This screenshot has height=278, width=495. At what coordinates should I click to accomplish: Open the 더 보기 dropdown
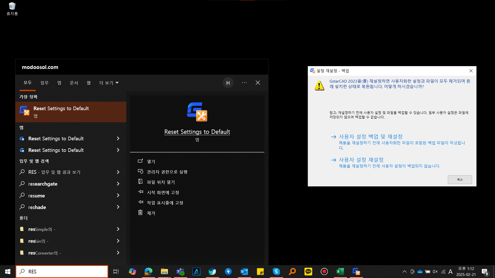pyautogui.click(x=109, y=83)
